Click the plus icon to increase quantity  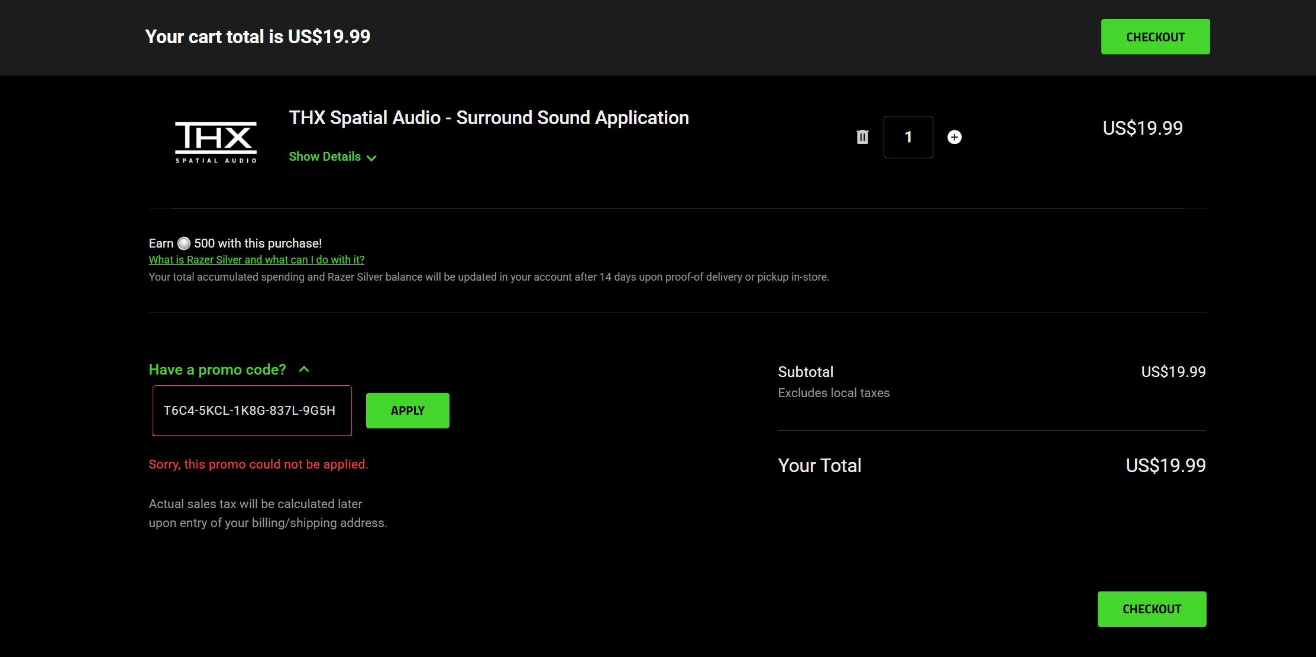[954, 137]
